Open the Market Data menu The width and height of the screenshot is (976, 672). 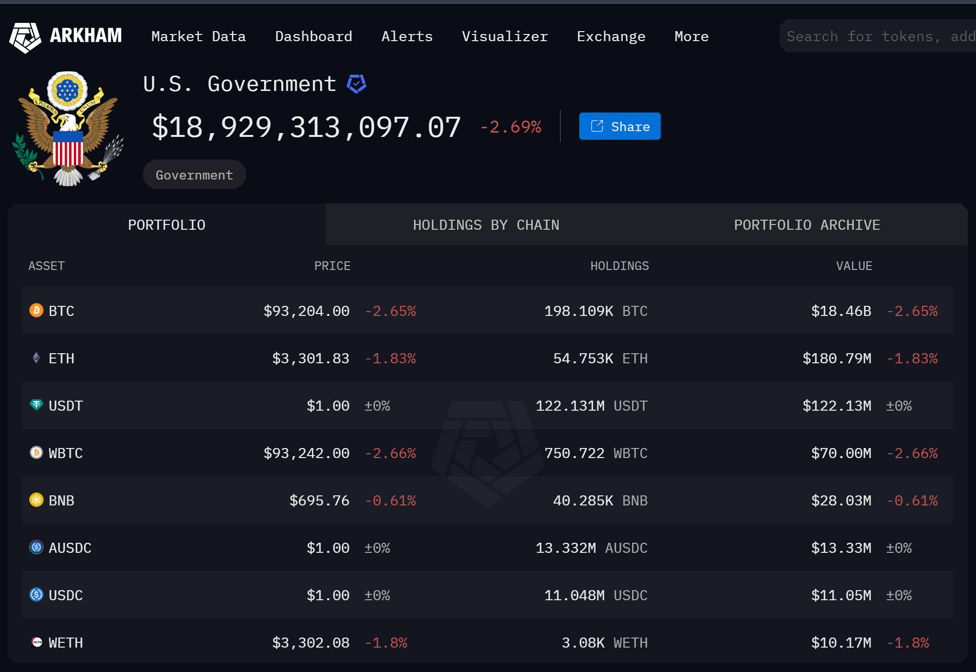coord(198,36)
